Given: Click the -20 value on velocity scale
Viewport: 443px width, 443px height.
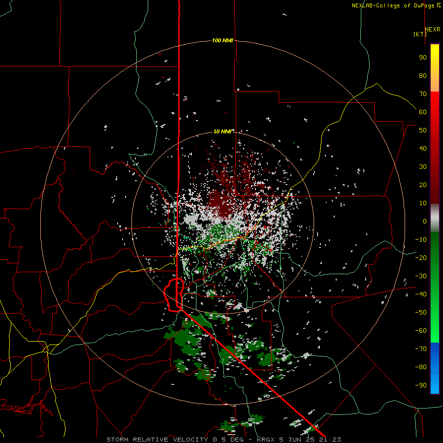Looking at the screenshot, I should tap(421, 257).
